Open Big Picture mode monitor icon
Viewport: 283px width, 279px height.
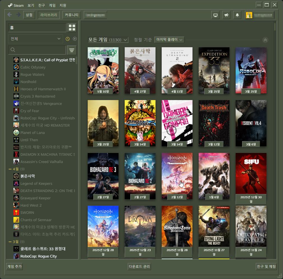coord(215,15)
